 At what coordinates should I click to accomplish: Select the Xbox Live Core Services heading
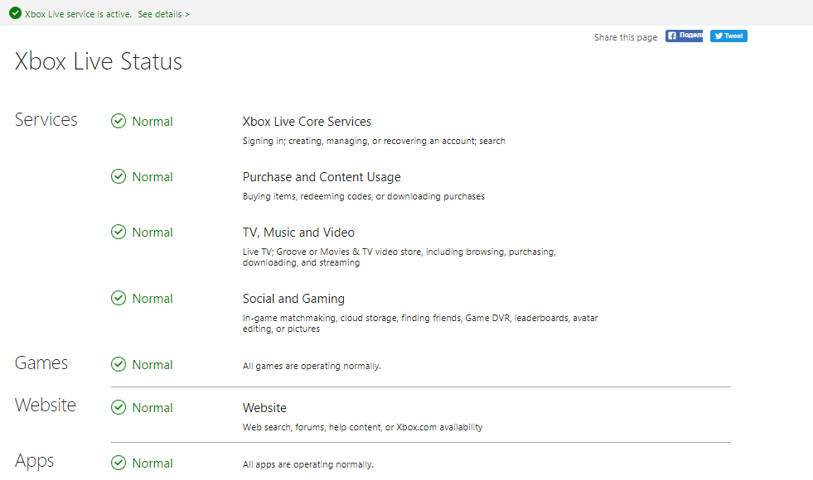coord(307,122)
